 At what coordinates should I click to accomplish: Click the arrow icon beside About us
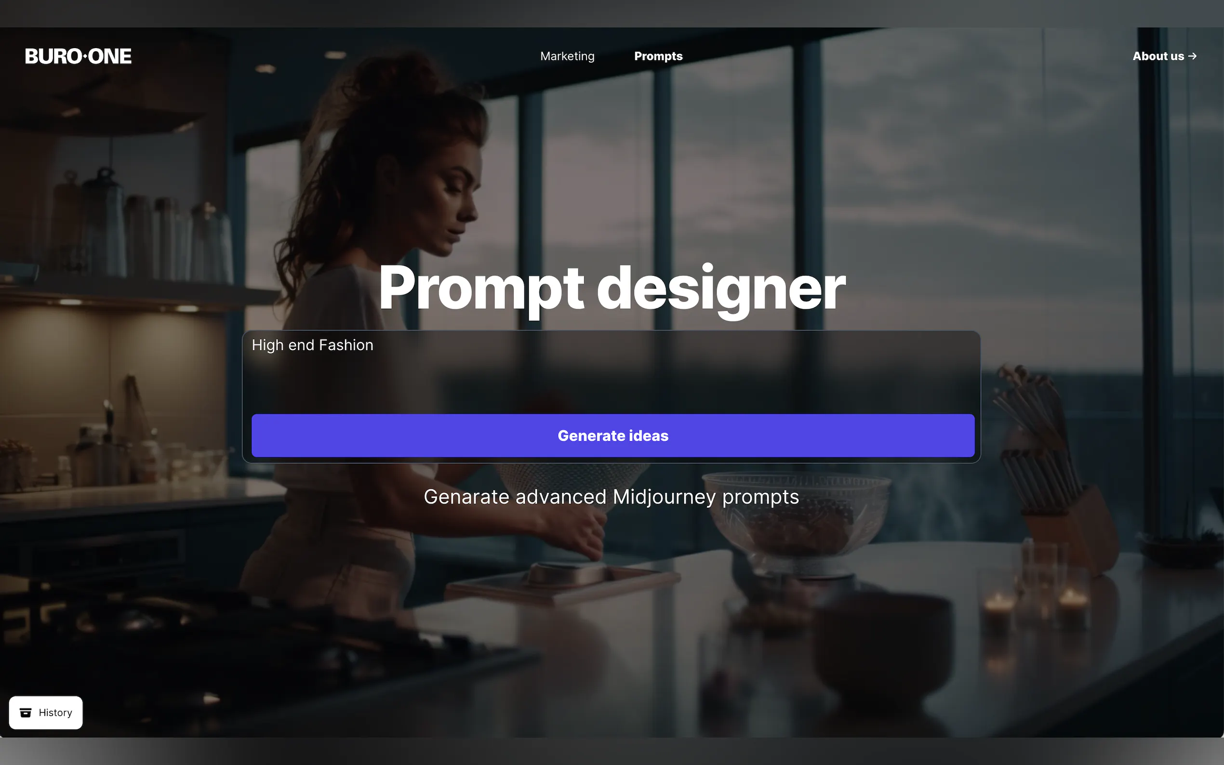[x=1192, y=56]
